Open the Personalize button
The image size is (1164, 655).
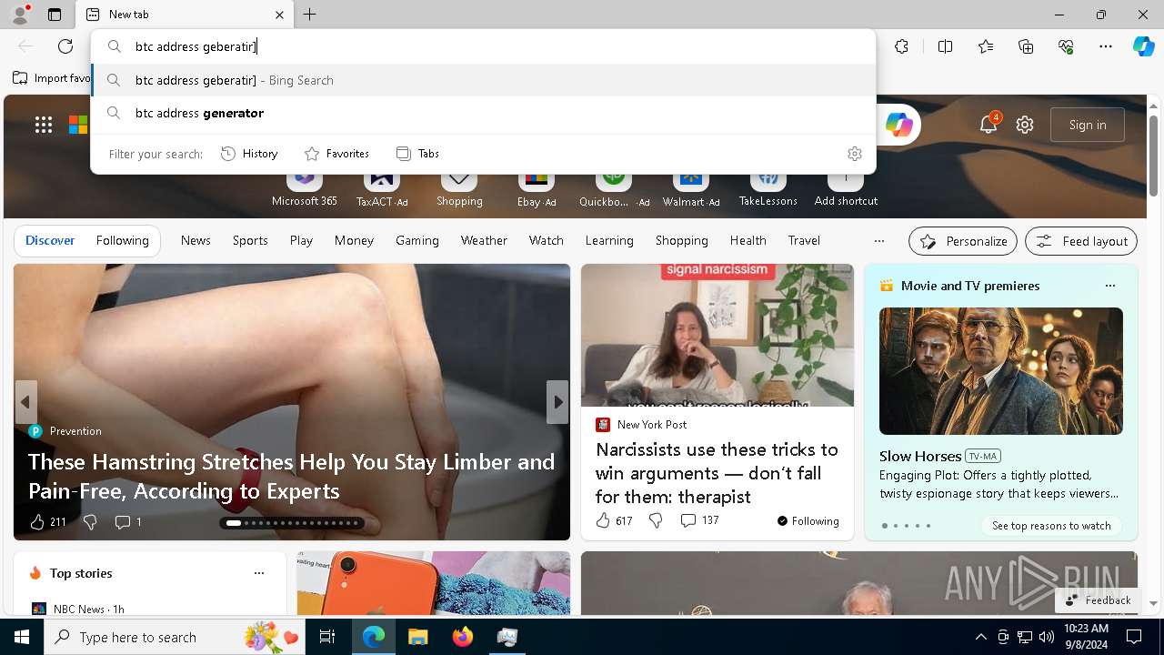(963, 241)
